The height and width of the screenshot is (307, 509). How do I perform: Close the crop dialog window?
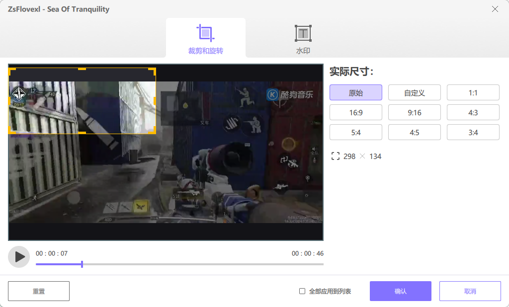495,9
